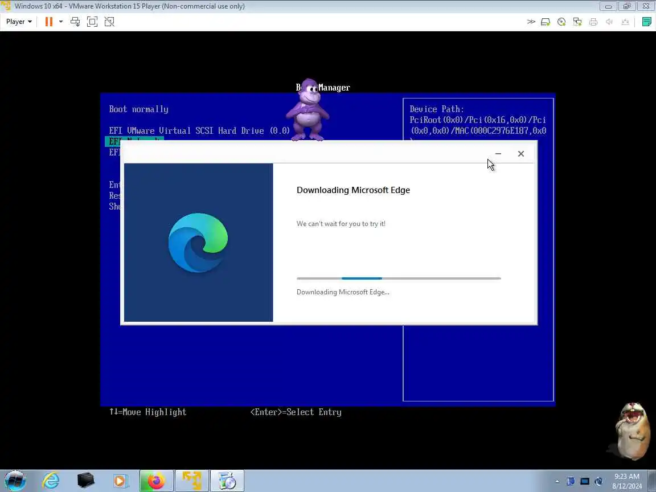Click the 'Device Path:' label
The image size is (656, 492).
(437, 109)
